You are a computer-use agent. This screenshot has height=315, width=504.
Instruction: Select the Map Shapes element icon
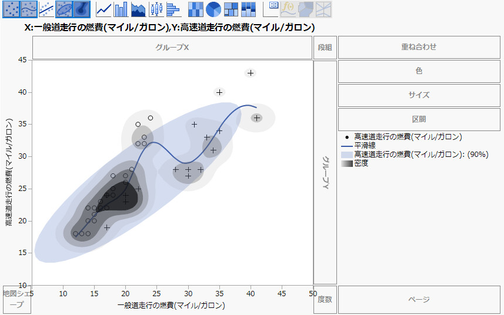pyautogui.click(x=306, y=9)
